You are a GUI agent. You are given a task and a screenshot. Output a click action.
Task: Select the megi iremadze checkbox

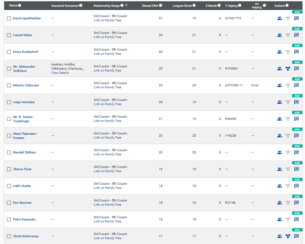pyautogui.click(x=9, y=102)
